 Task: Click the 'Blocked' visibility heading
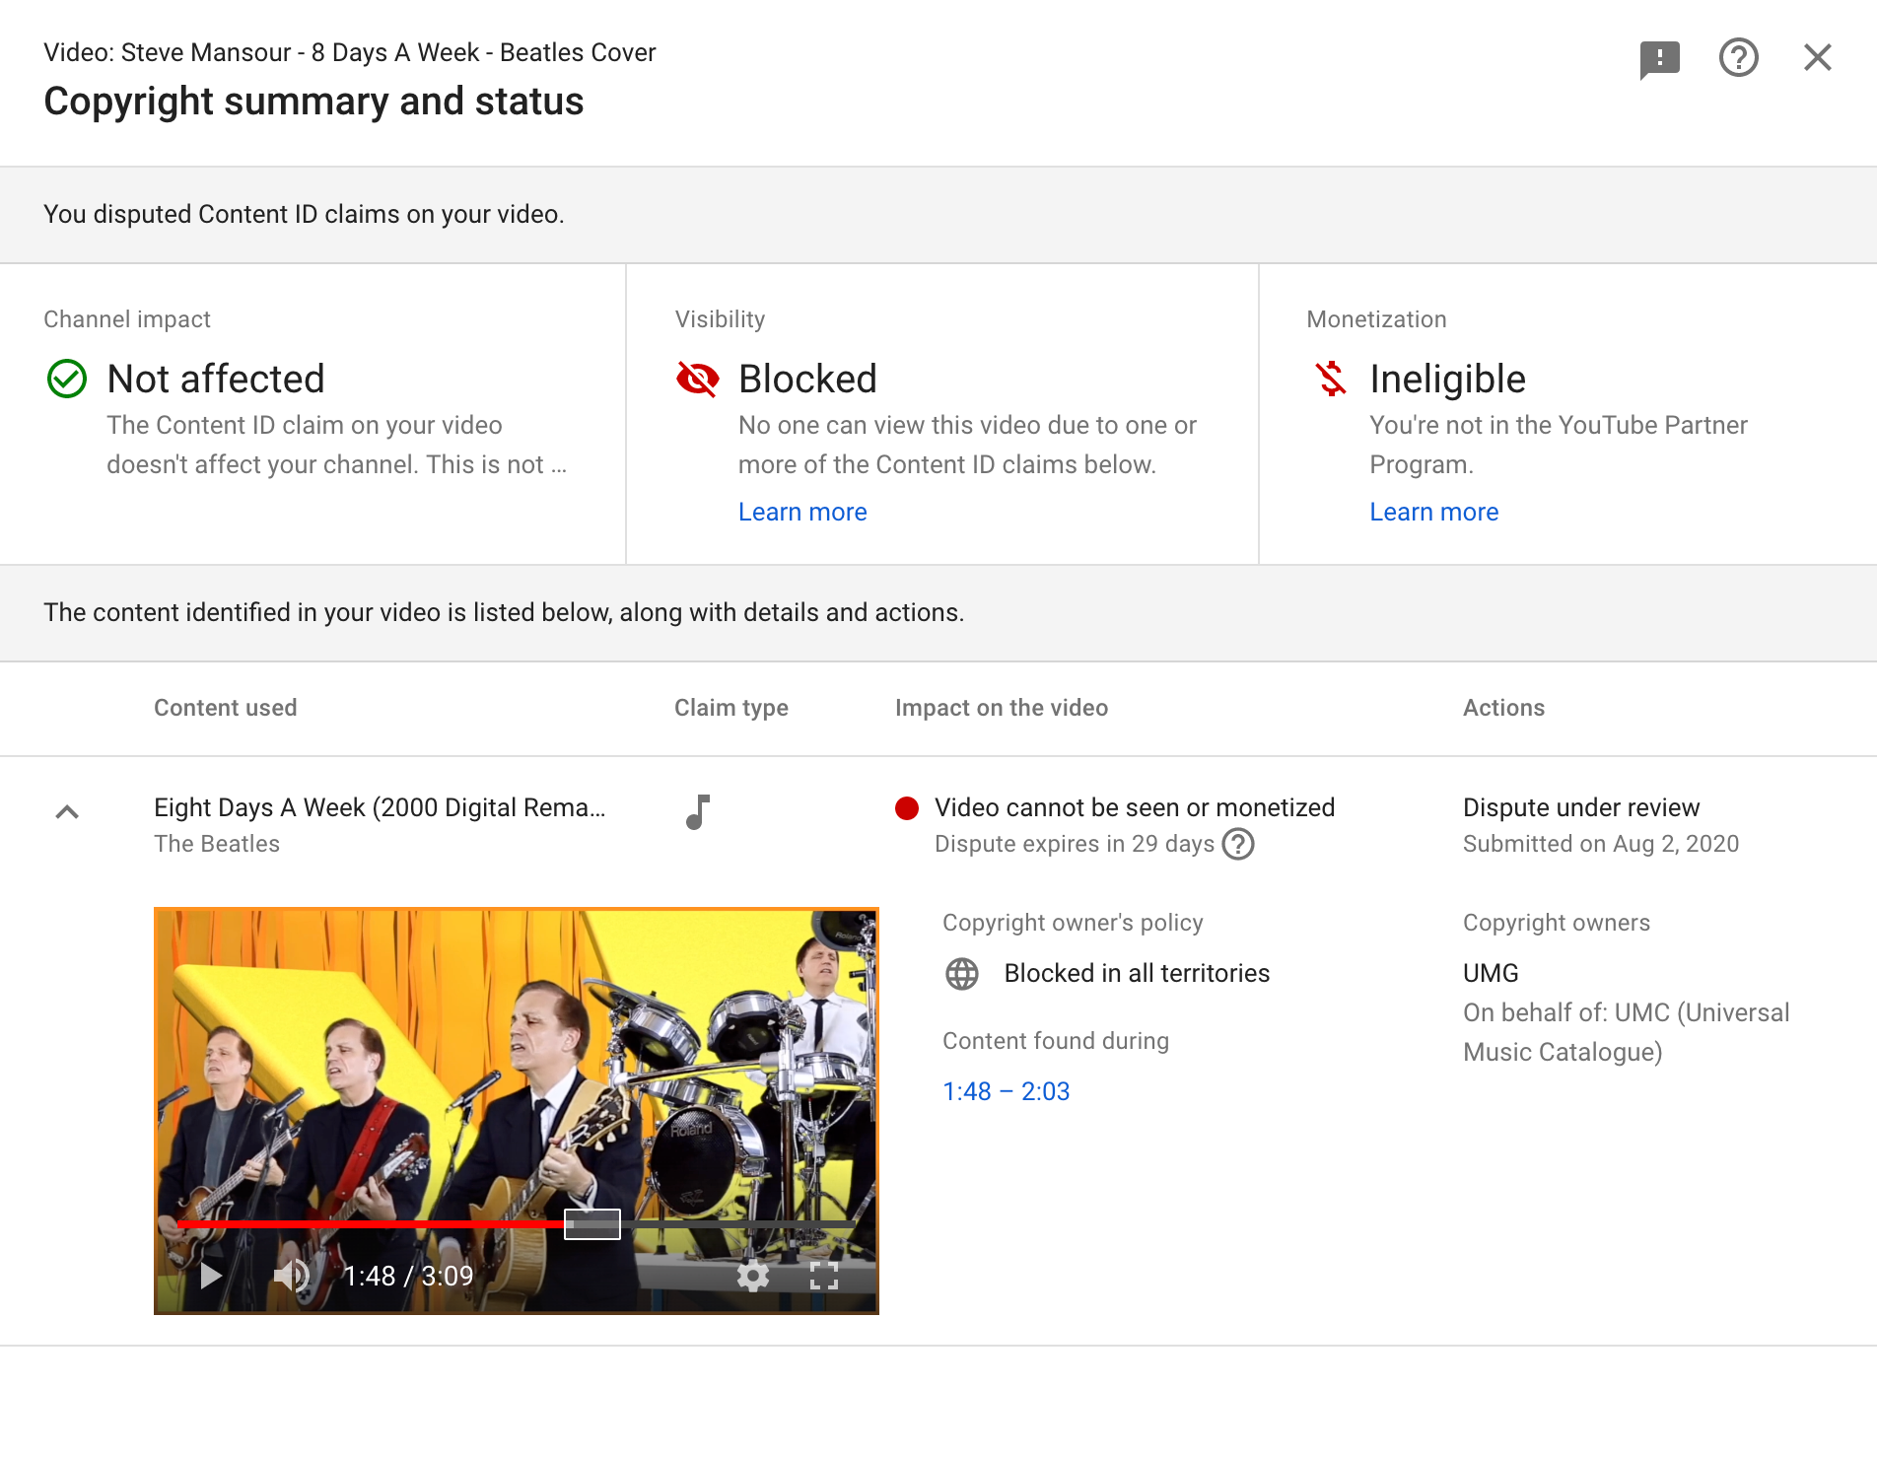coord(807,379)
